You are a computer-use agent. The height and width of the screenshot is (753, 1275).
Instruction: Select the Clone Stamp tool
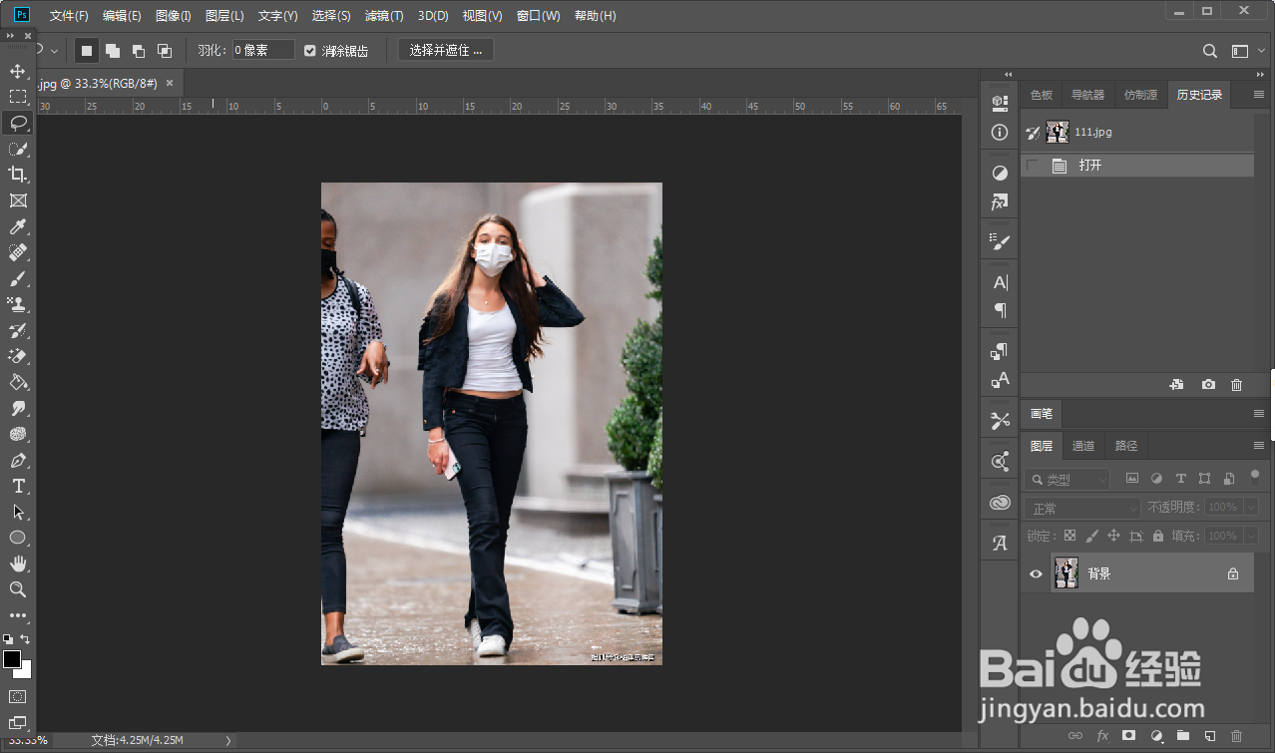pyautogui.click(x=18, y=304)
